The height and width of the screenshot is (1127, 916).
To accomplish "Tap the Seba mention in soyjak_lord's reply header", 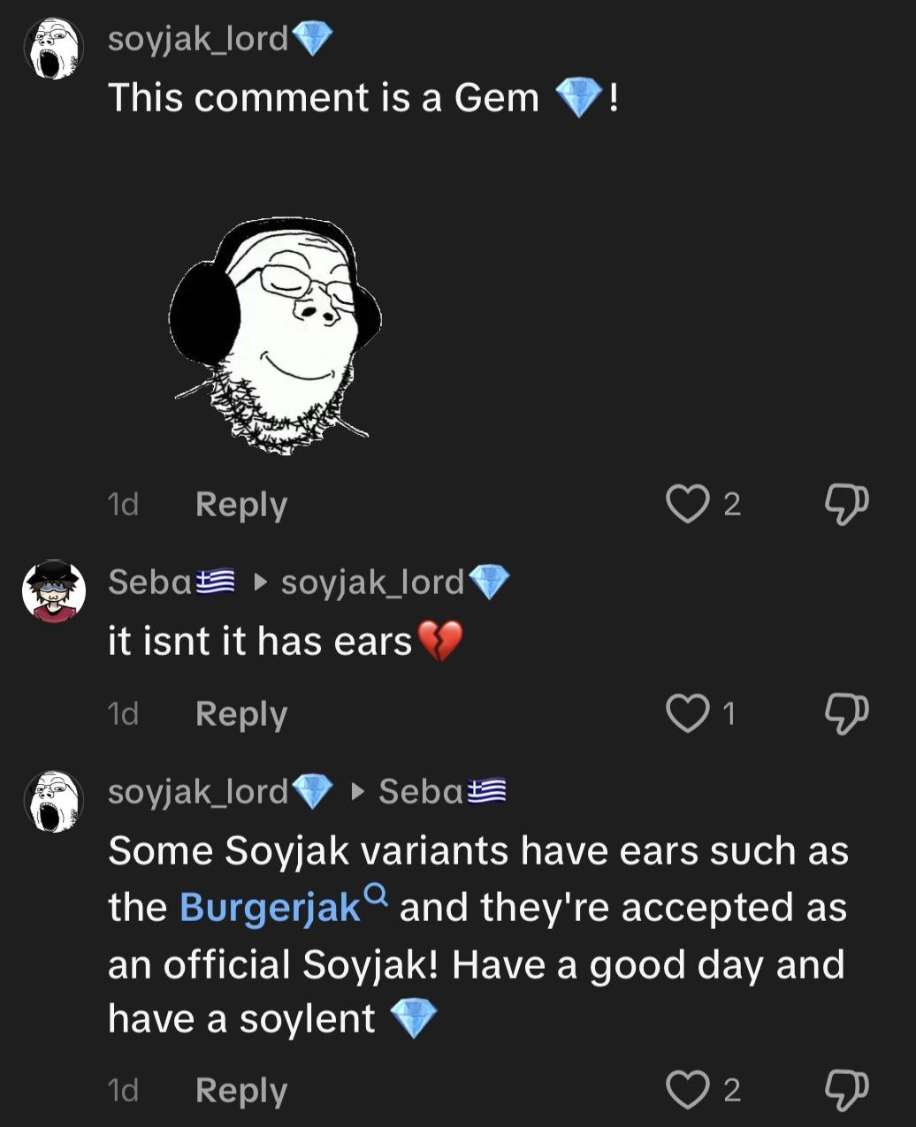I will pyautogui.click(x=423, y=791).
